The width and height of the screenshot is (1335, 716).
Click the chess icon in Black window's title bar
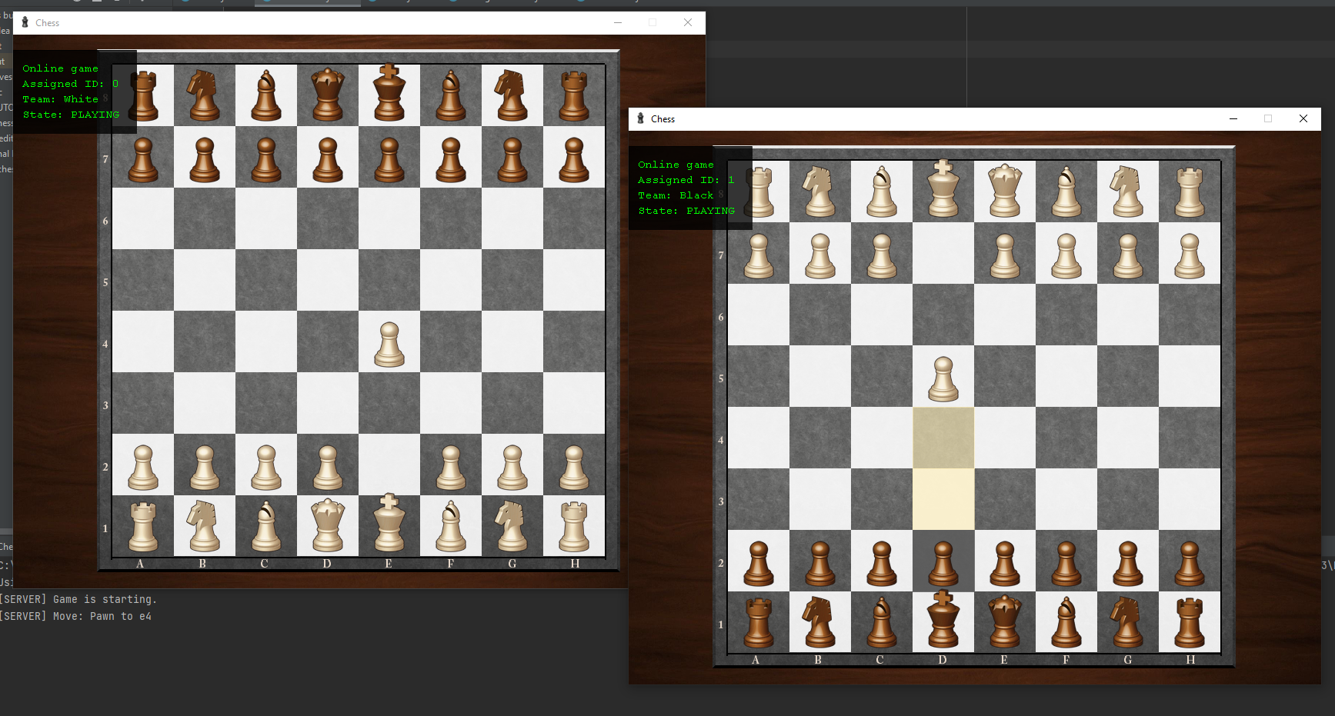pos(640,118)
